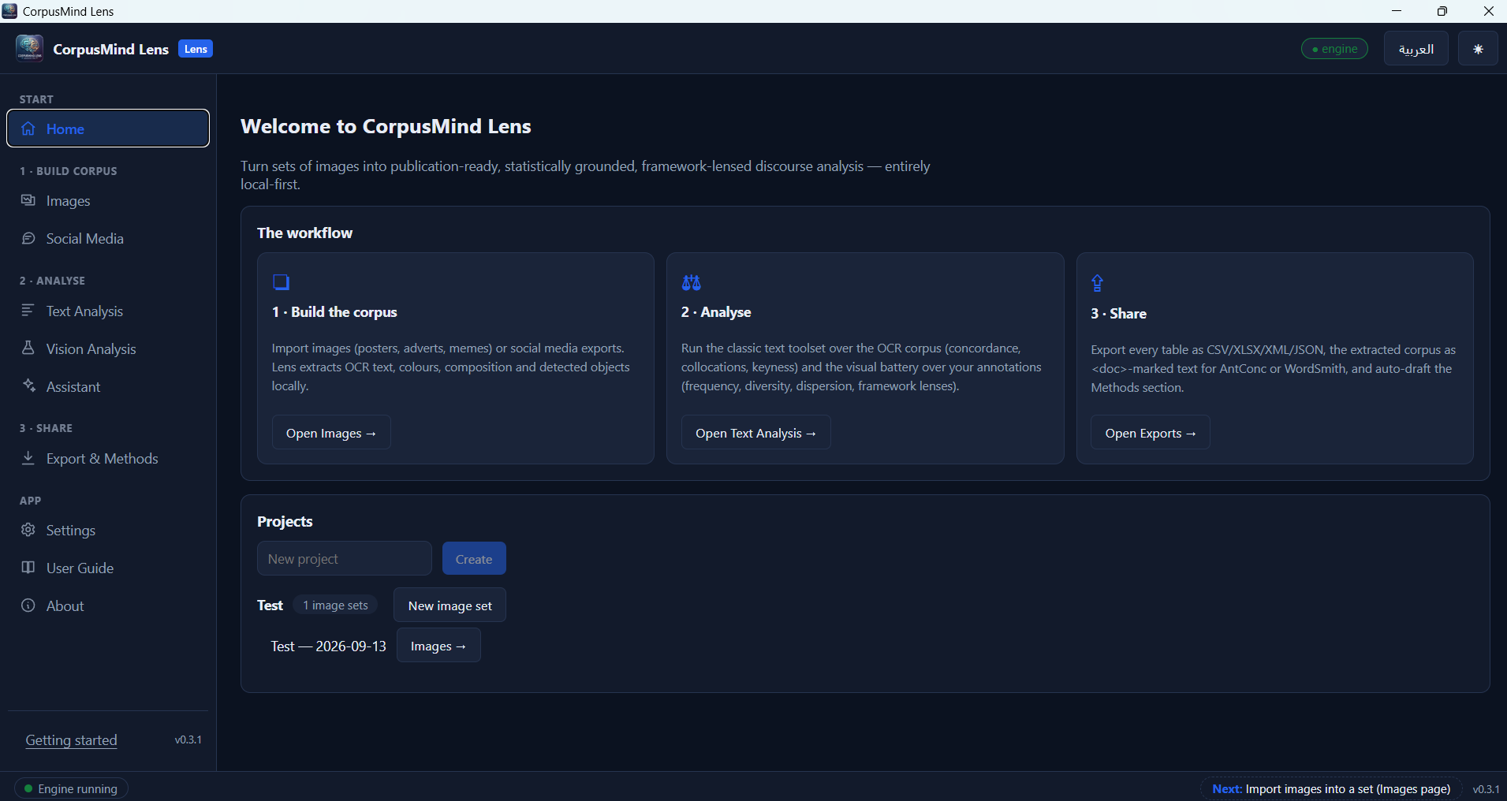1507x801 pixels.
Task: Open Text Analysis from sidebar
Action: (x=108, y=311)
